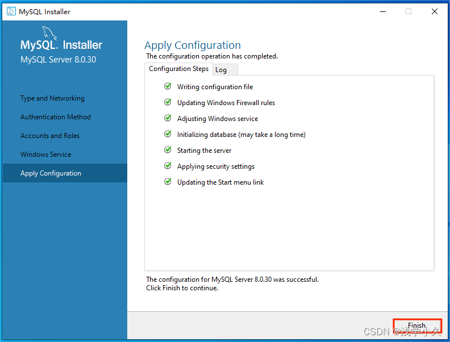
Task: Select Apply Configuration step in sidebar
Action: point(65,173)
